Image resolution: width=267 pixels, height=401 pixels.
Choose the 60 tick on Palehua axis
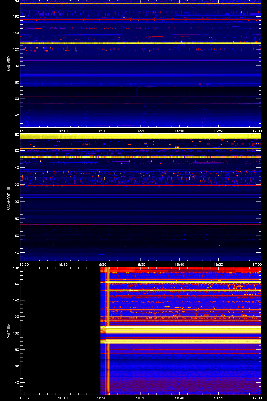tap(17, 366)
